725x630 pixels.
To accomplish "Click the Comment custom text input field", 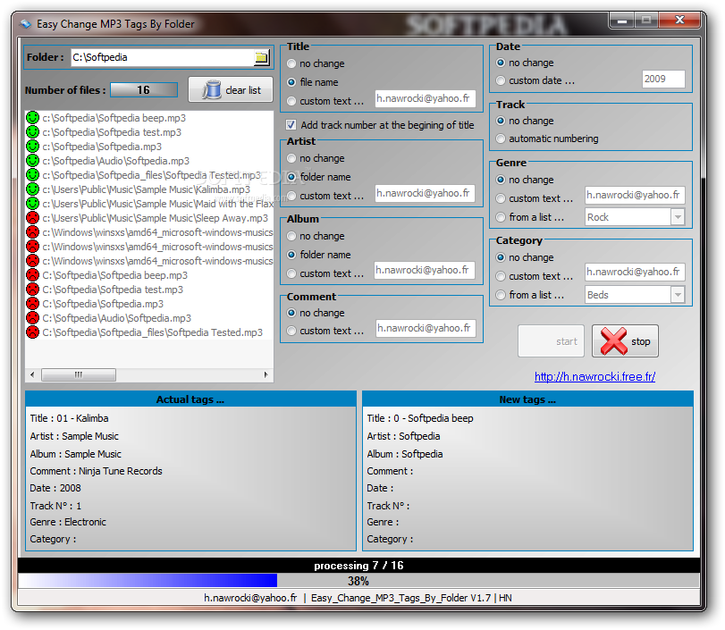I will [x=426, y=328].
